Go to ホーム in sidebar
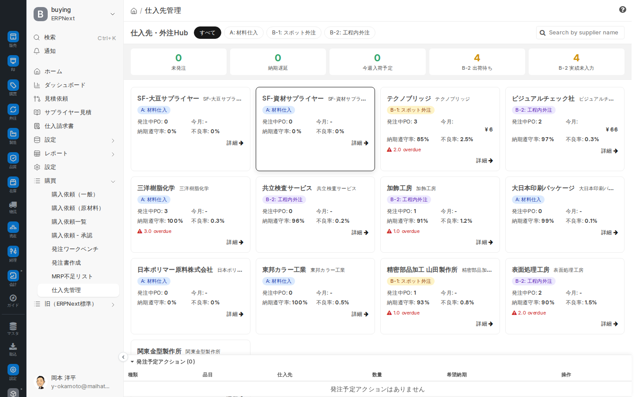The image size is (636, 397). 75,71
